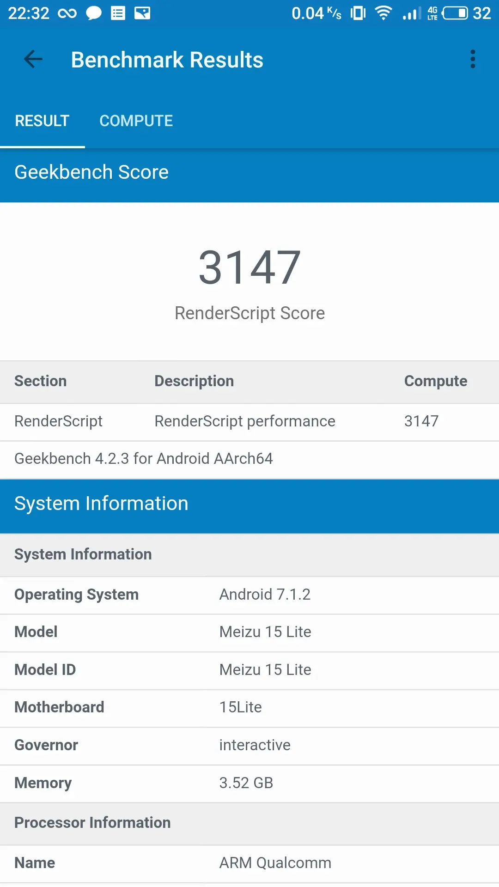Tap the Wi-Fi status icon
This screenshot has height=887, width=499.
click(383, 13)
